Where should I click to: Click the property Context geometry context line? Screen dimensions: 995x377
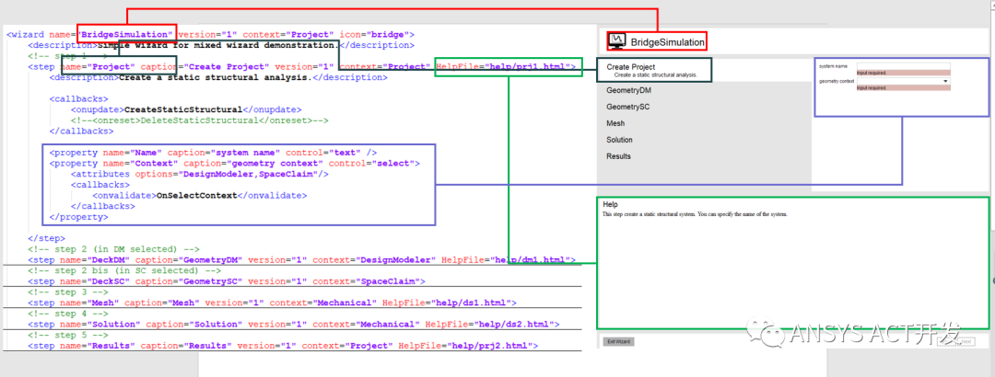click(234, 164)
